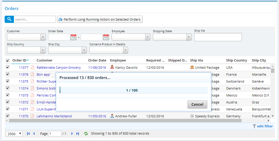Sort by the Order ID column header
Image resolution: width=279 pixels, height=141 pixels.
point(19,60)
